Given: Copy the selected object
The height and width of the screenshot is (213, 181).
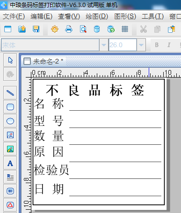Looking at the screenshot, I should (x=157, y=29).
